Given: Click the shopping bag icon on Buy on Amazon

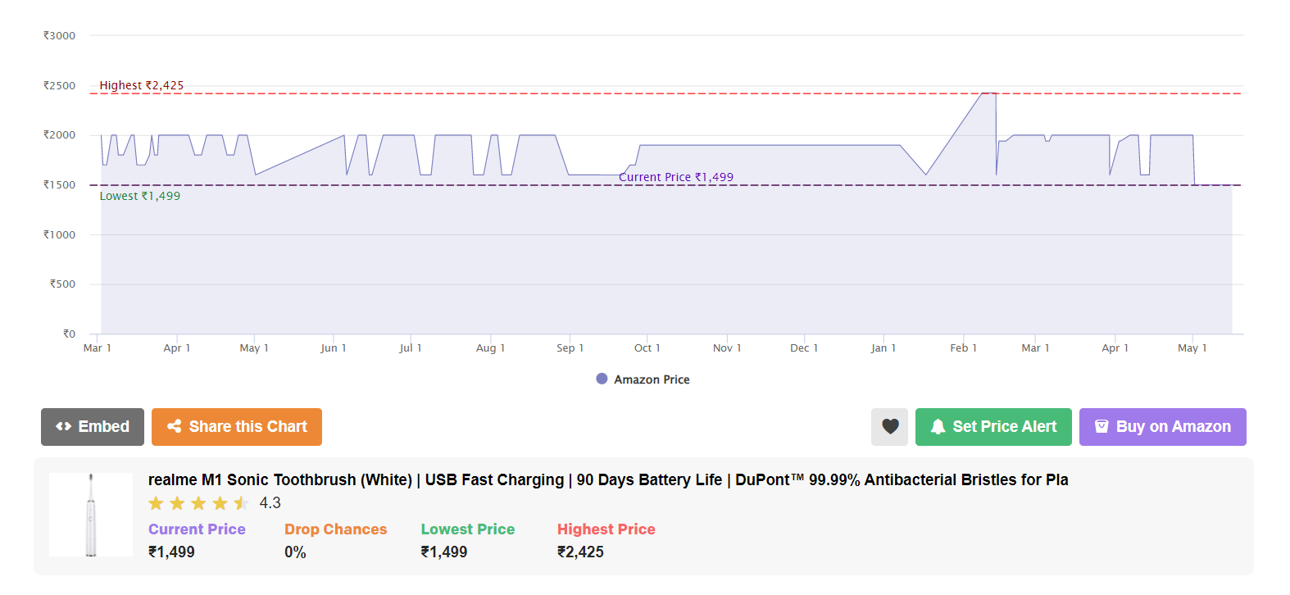Looking at the screenshot, I should (1101, 427).
